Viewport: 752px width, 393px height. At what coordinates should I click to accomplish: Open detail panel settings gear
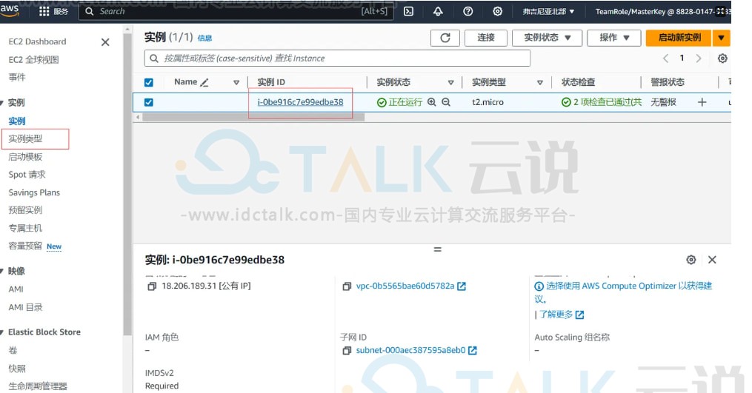[x=691, y=260]
